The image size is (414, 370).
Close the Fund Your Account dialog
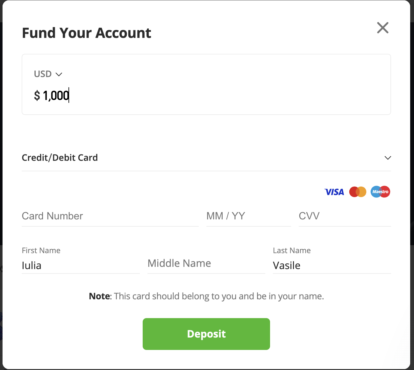pos(383,28)
